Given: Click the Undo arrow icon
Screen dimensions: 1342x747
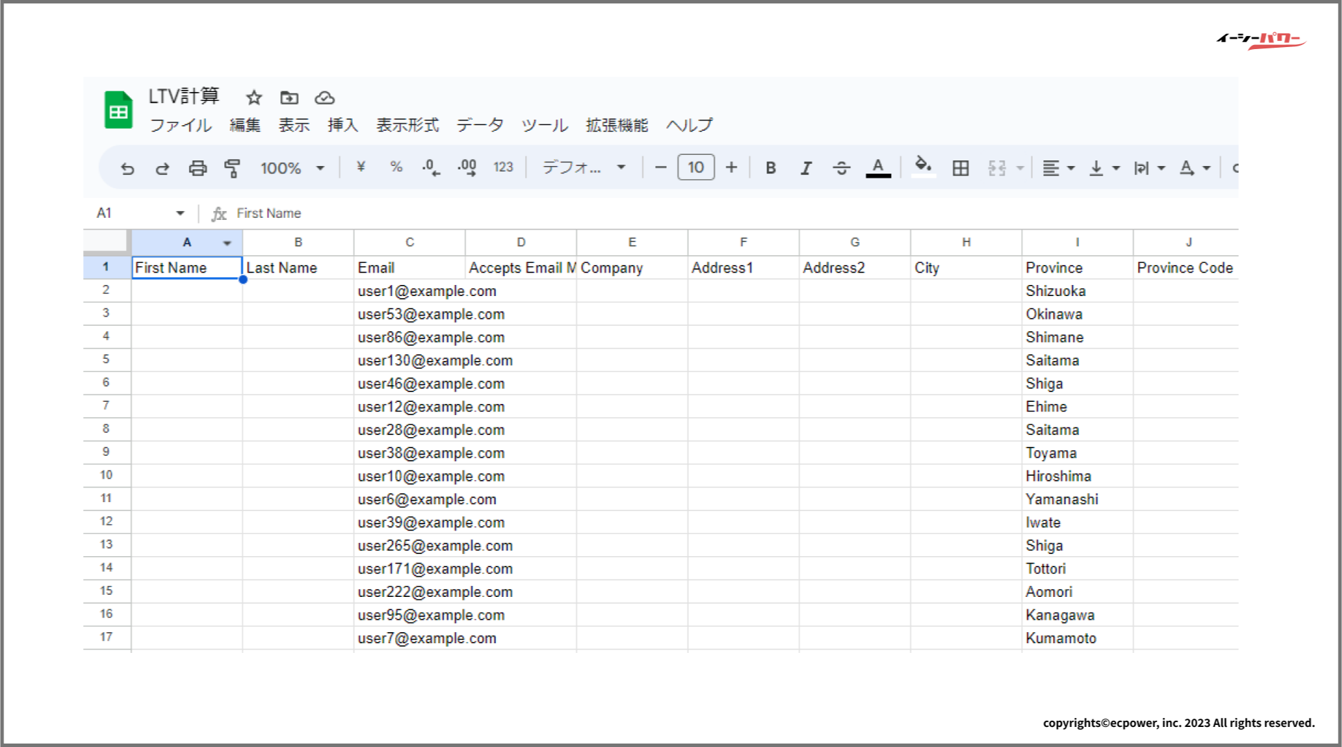Looking at the screenshot, I should (x=127, y=168).
